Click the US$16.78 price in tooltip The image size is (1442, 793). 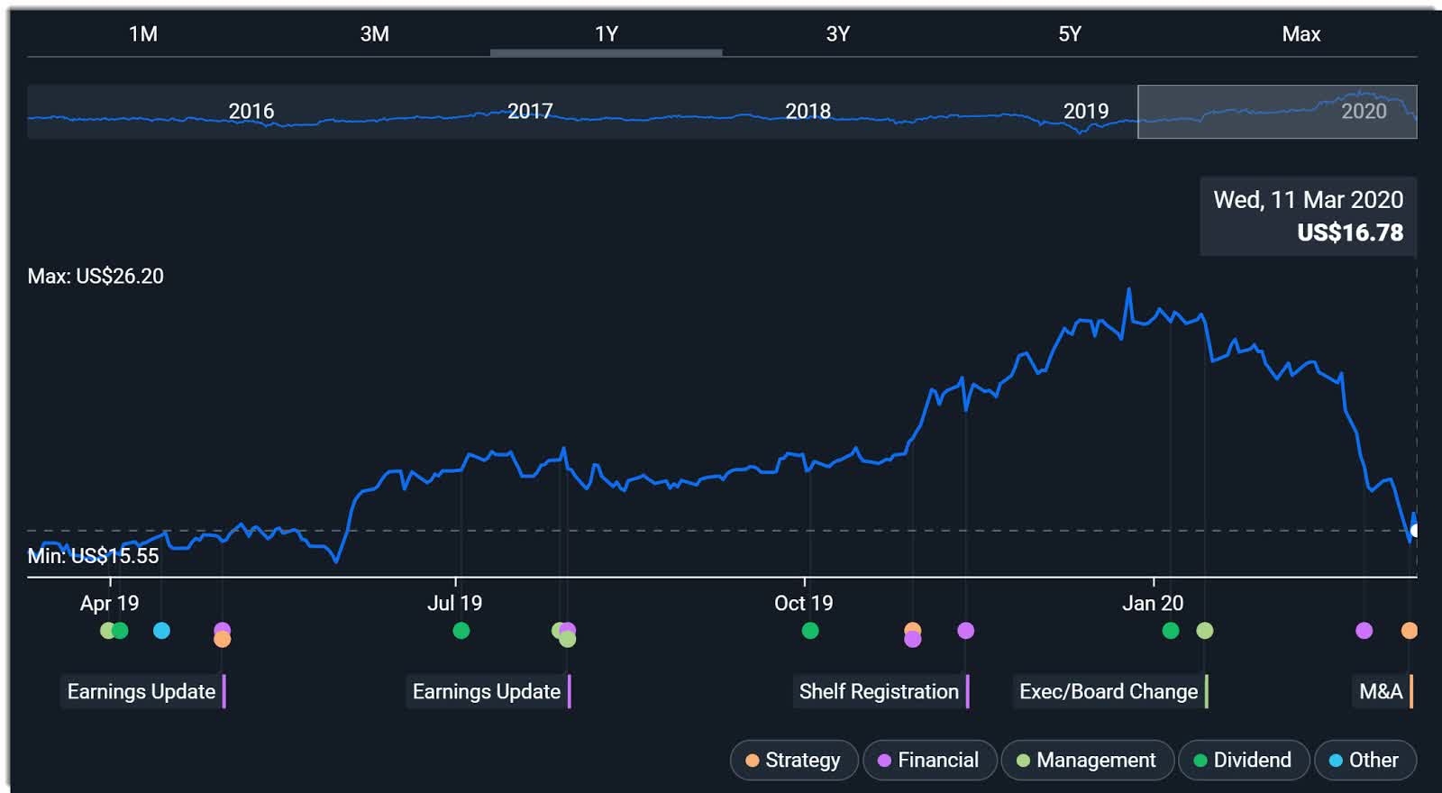1350,233
